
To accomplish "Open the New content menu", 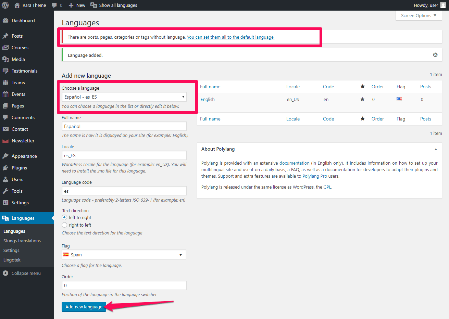I will coord(77,5).
